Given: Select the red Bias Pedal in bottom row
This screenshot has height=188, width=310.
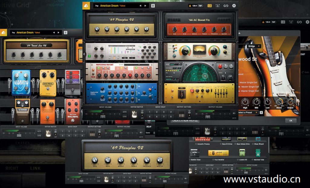Looking at the screenshot, I should tap(73, 112).
